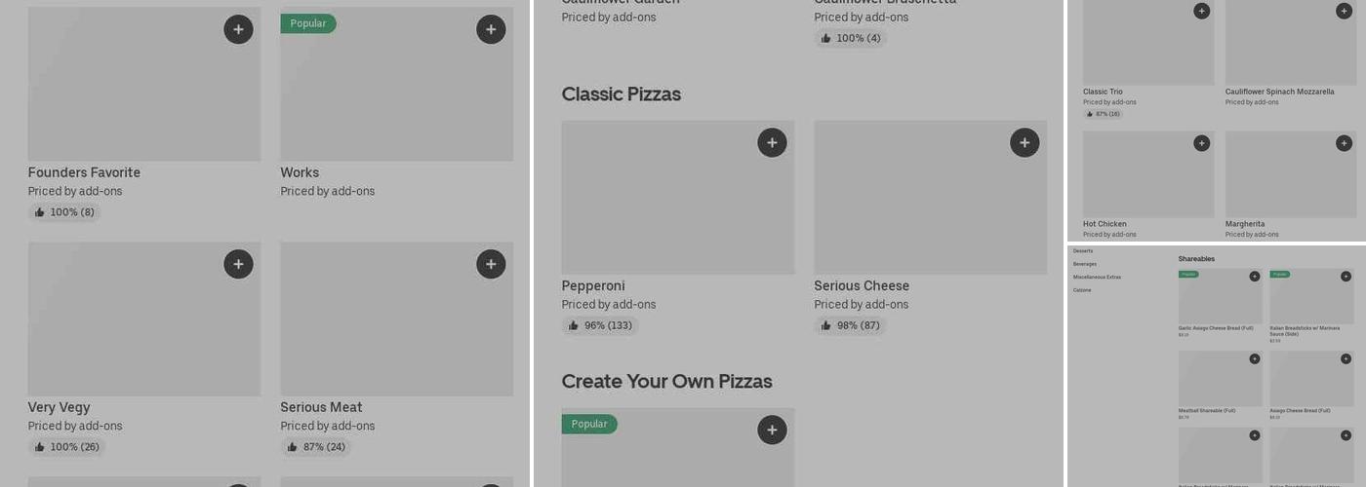This screenshot has height=487, width=1366.
Task: Add Serious Meat pizza to order
Action: click(491, 264)
